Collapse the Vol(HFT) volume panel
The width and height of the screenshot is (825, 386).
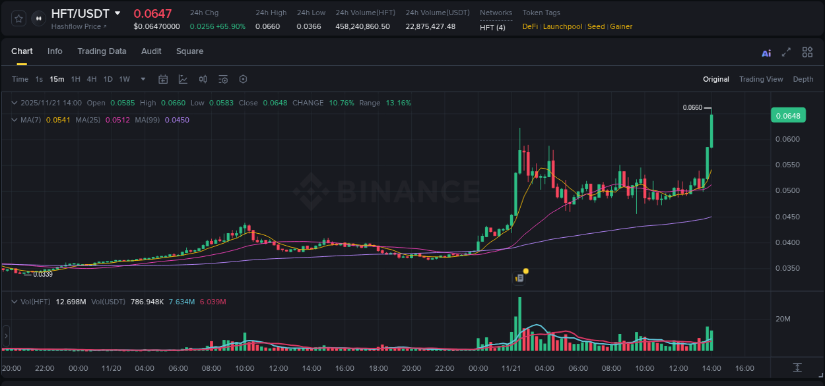(15, 301)
